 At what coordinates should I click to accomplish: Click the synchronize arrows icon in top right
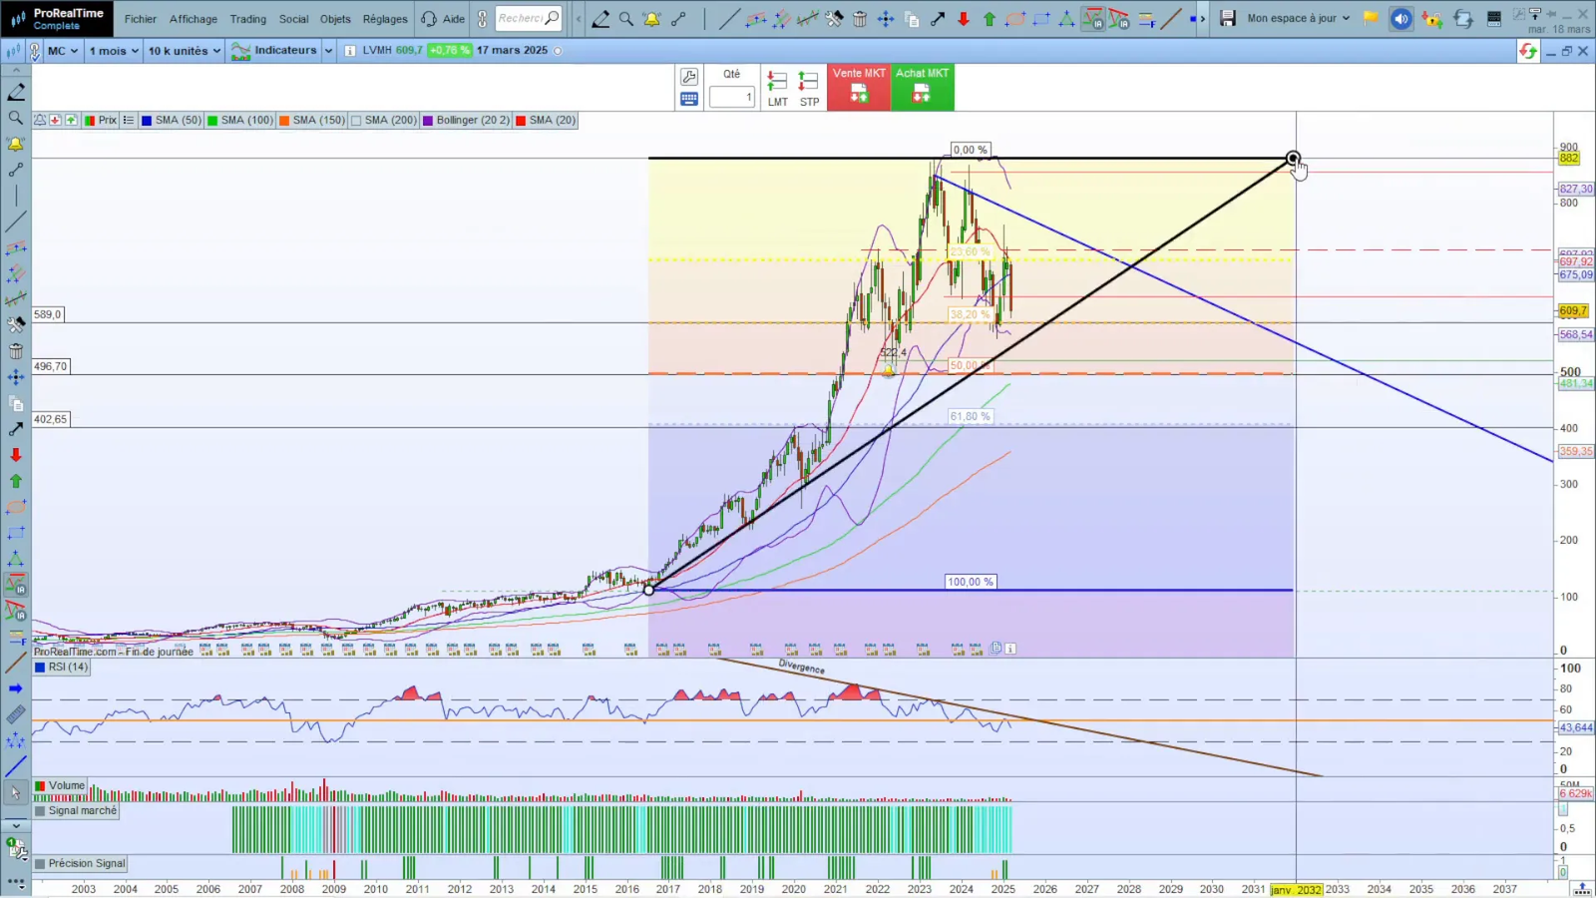tap(1463, 18)
